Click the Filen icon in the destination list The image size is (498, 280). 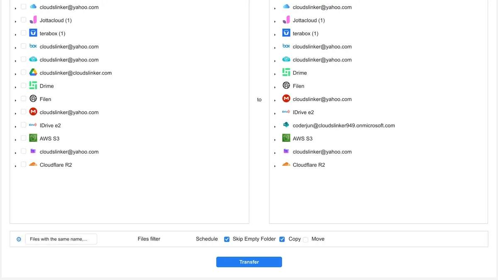click(286, 85)
